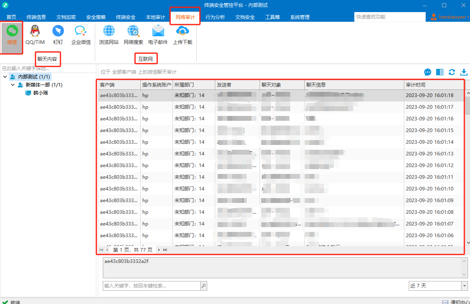Select 内部测试 (1/1) in the tree
470x304 pixels.
[34, 77]
